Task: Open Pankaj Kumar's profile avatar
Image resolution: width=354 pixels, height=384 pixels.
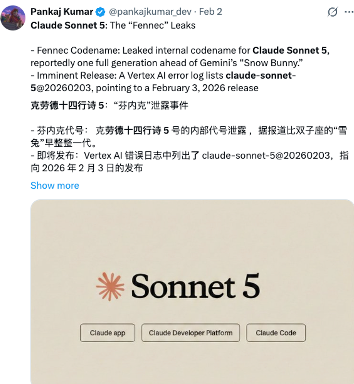Action: pyautogui.click(x=13, y=18)
